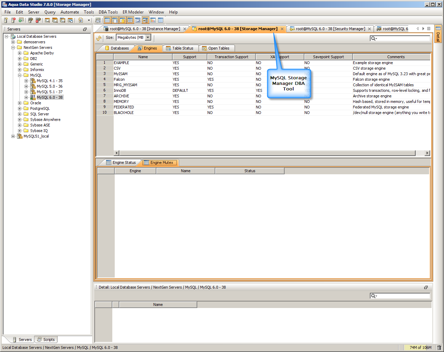Click the Storage Manager search input field
This screenshot has height=352, width=444.
coord(400,38)
